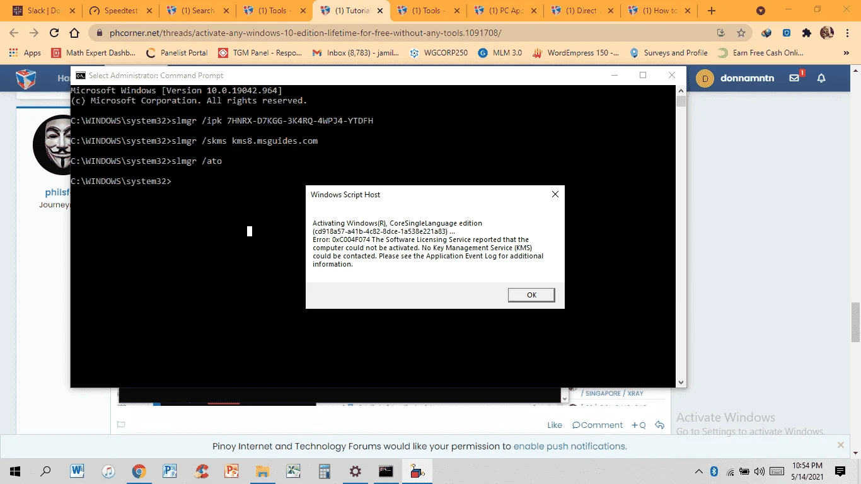Open the Windows Start menu
861x484 pixels.
pos(15,471)
